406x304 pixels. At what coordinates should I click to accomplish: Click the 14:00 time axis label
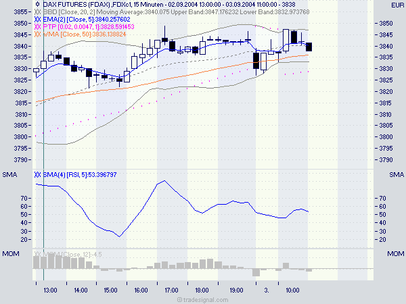[81, 290]
